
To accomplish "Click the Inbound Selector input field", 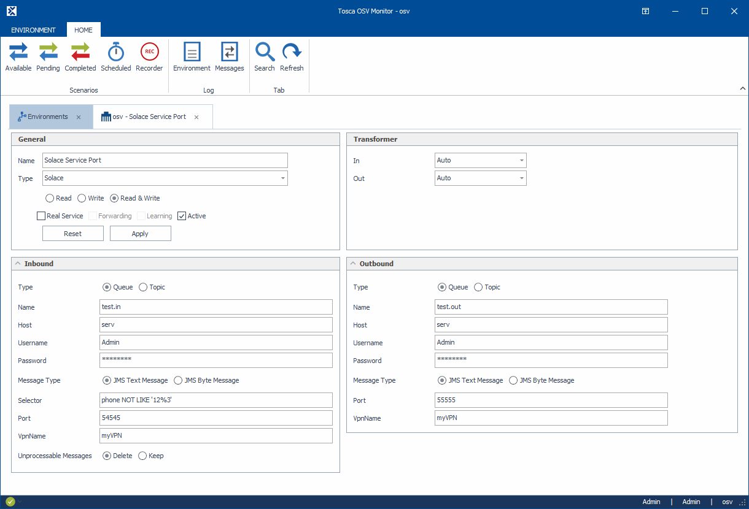I will (215, 400).
